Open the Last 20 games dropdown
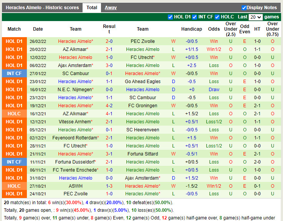 255,17
